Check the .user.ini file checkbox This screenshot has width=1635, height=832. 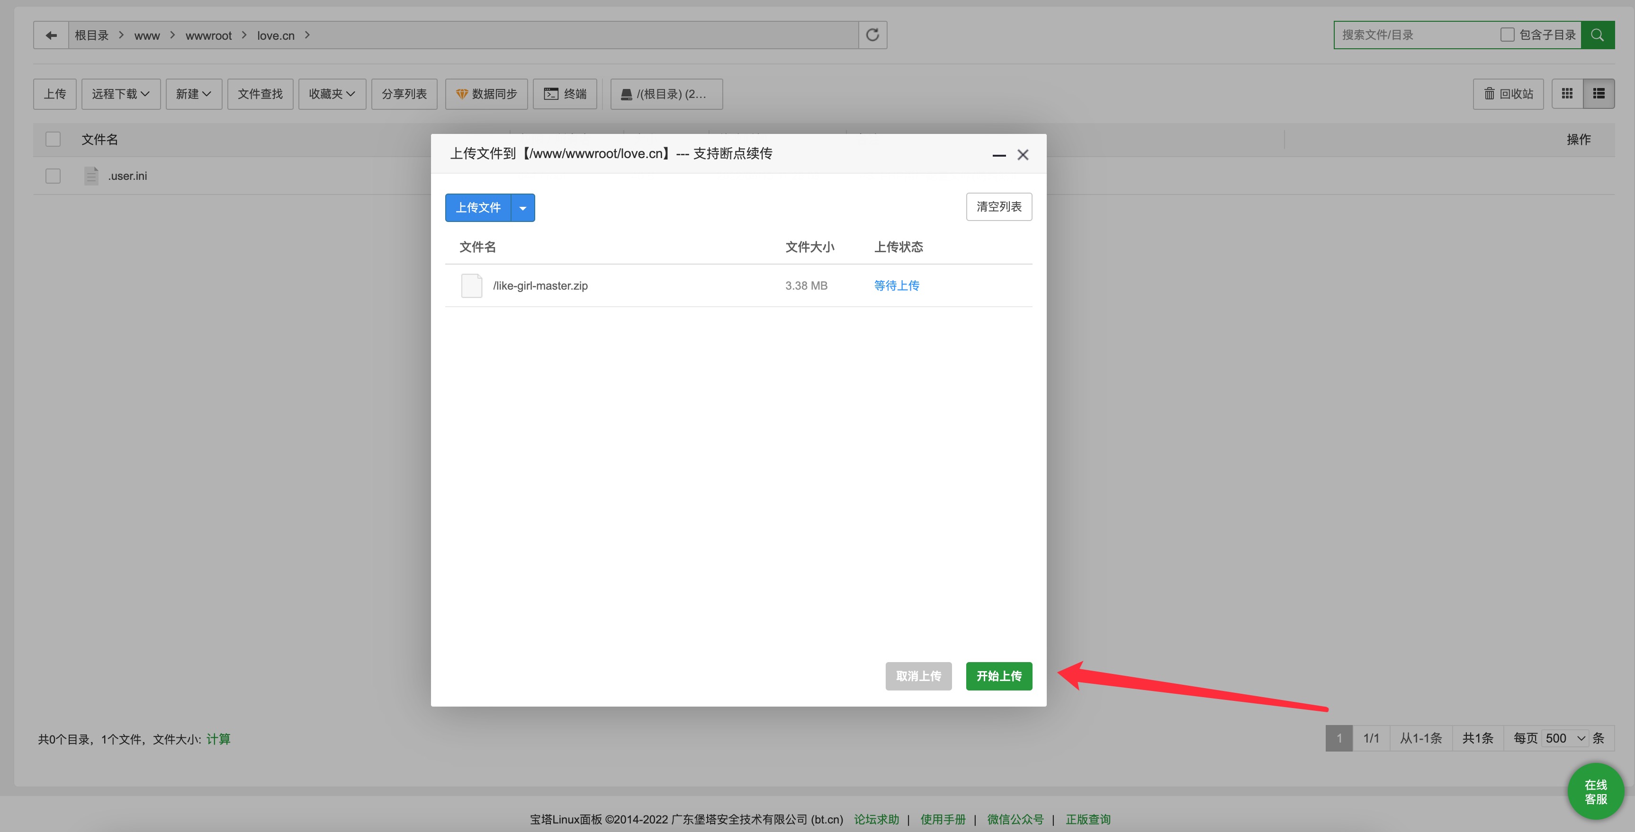54,176
